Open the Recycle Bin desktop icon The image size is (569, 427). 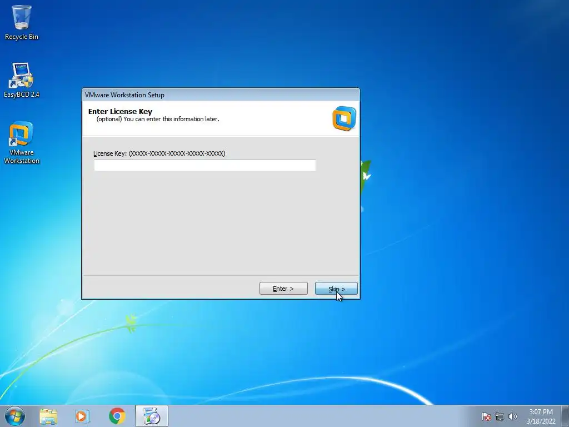point(22,22)
